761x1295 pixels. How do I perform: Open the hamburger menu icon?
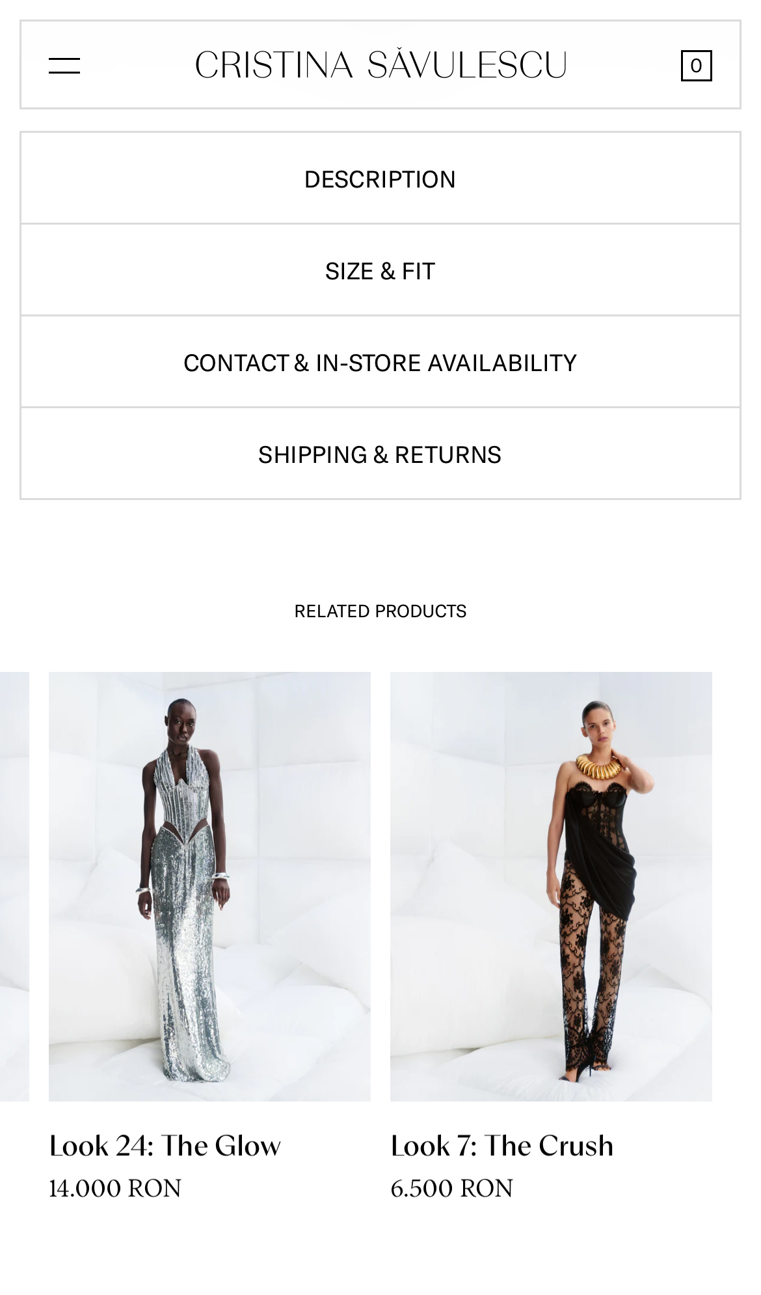coord(64,66)
